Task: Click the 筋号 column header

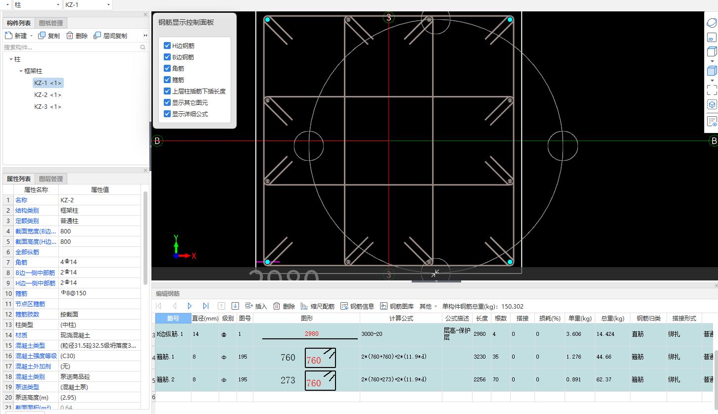Action: click(x=173, y=318)
